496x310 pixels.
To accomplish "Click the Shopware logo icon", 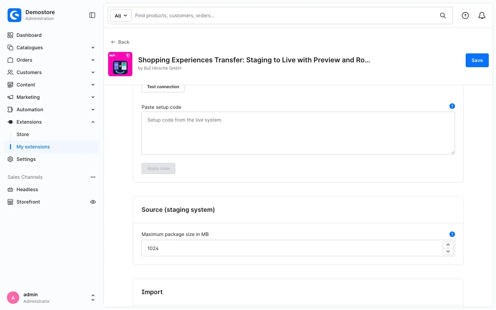I will pos(14,15).
